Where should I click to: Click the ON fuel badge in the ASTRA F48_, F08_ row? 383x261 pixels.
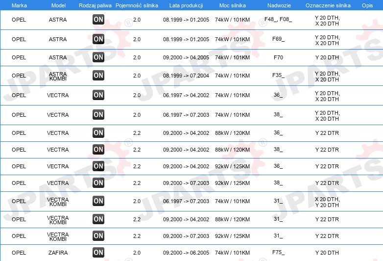point(98,20)
